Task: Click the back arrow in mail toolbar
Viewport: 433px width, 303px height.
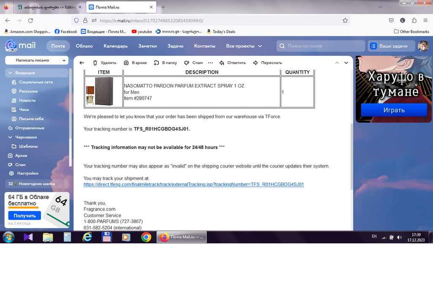Action: 82,63
